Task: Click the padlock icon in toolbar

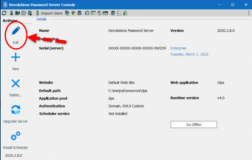Action: click(x=126, y=13)
